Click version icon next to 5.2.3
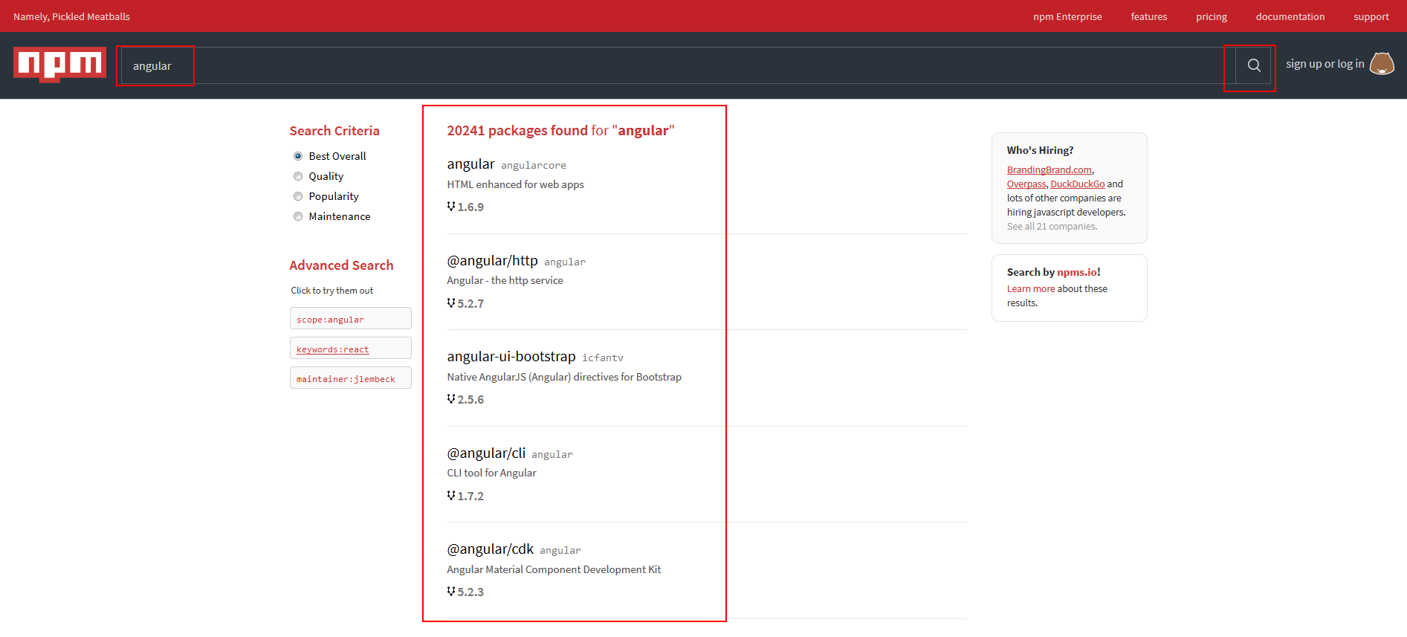Image resolution: width=1407 pixels, height=637 pixels. click(x=451, y=592)
